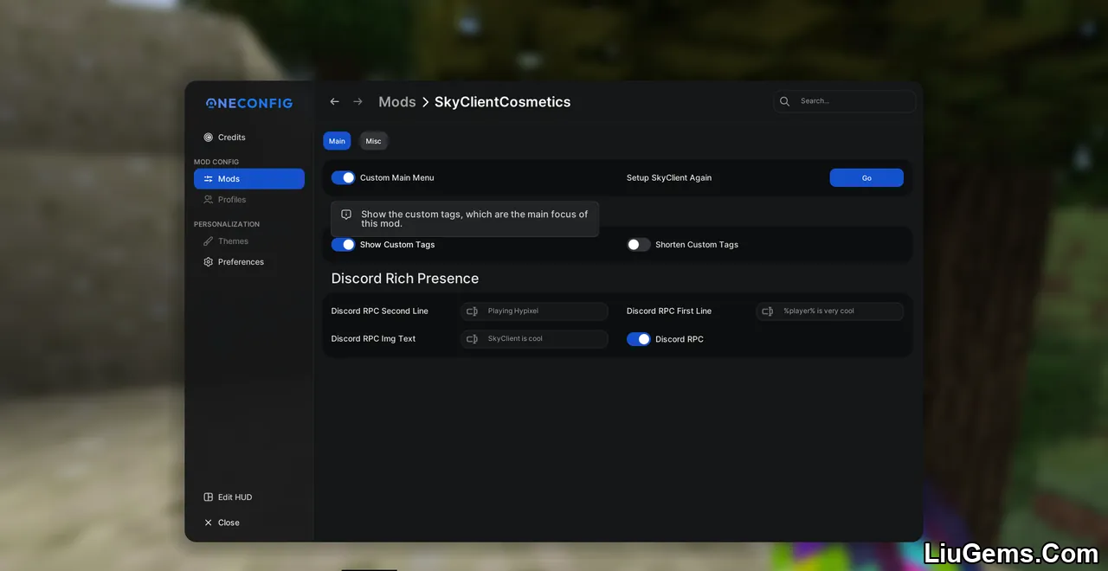Open Preferences in the sidebar
Image resolution: width=1108 pixels, height=571 pixels.
click(249, 262)
